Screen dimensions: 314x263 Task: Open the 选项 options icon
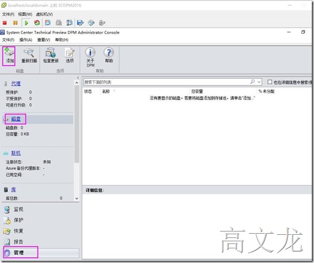70,55
